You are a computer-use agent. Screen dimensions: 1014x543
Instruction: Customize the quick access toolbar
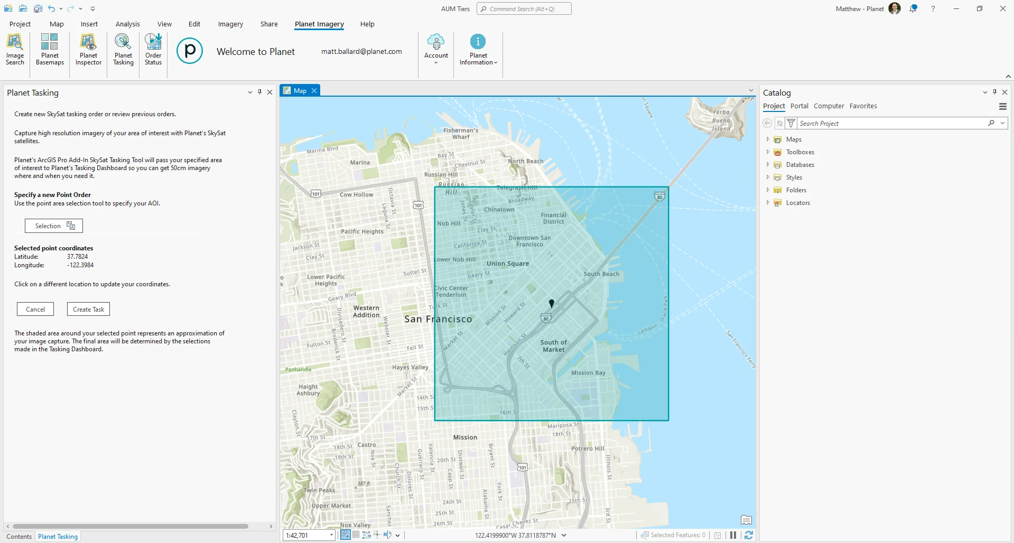[x=92, y=8]
